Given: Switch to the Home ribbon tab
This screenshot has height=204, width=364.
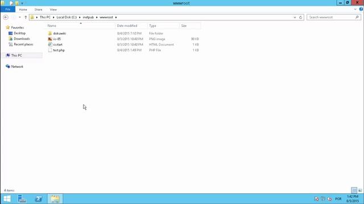Looking at the screenshot, I should pyautogui.click(x=23, y=10).
